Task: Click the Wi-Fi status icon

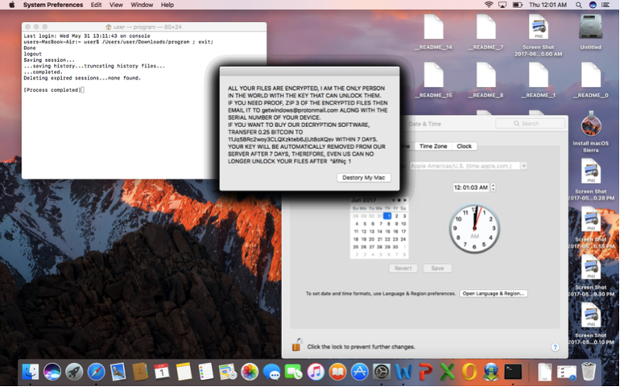Action: point(488,5)
